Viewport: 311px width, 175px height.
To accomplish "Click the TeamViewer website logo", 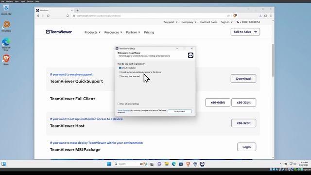I will coord(59,32).
